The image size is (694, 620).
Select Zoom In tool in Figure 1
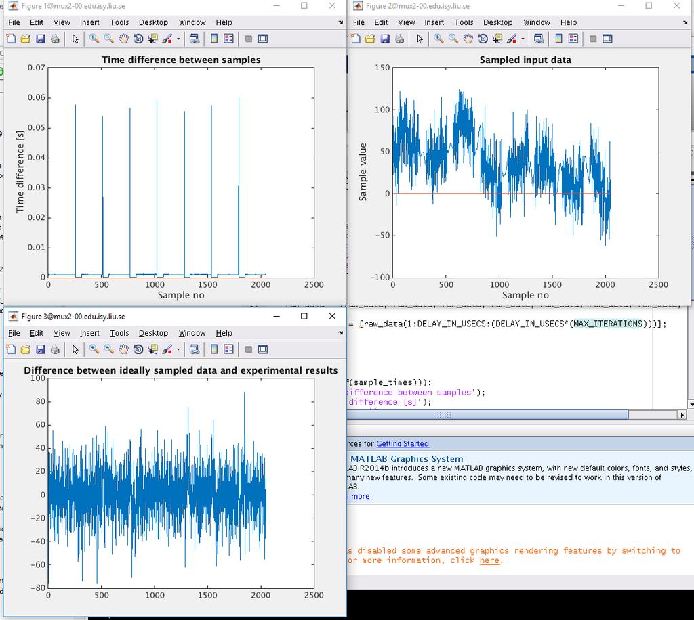click(x=94, y=39)
